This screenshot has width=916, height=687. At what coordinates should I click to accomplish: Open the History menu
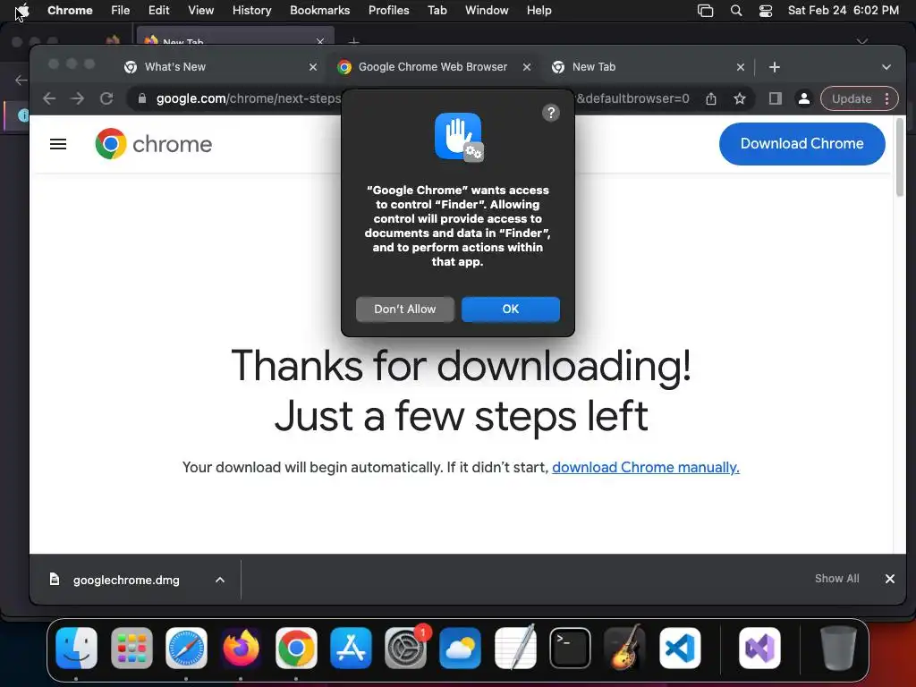[x=251, y=11]
